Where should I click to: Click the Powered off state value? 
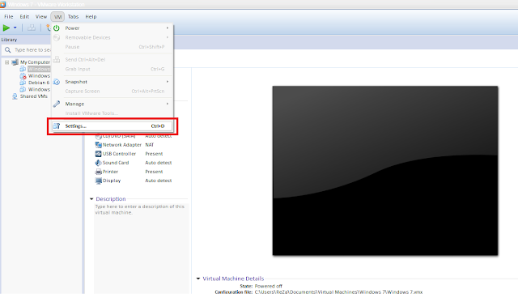268,286
